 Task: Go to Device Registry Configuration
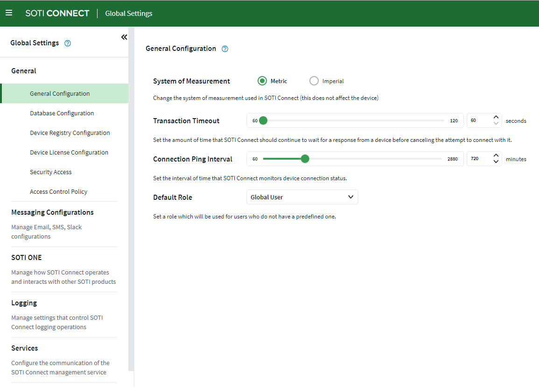click(x=70, y=133)
